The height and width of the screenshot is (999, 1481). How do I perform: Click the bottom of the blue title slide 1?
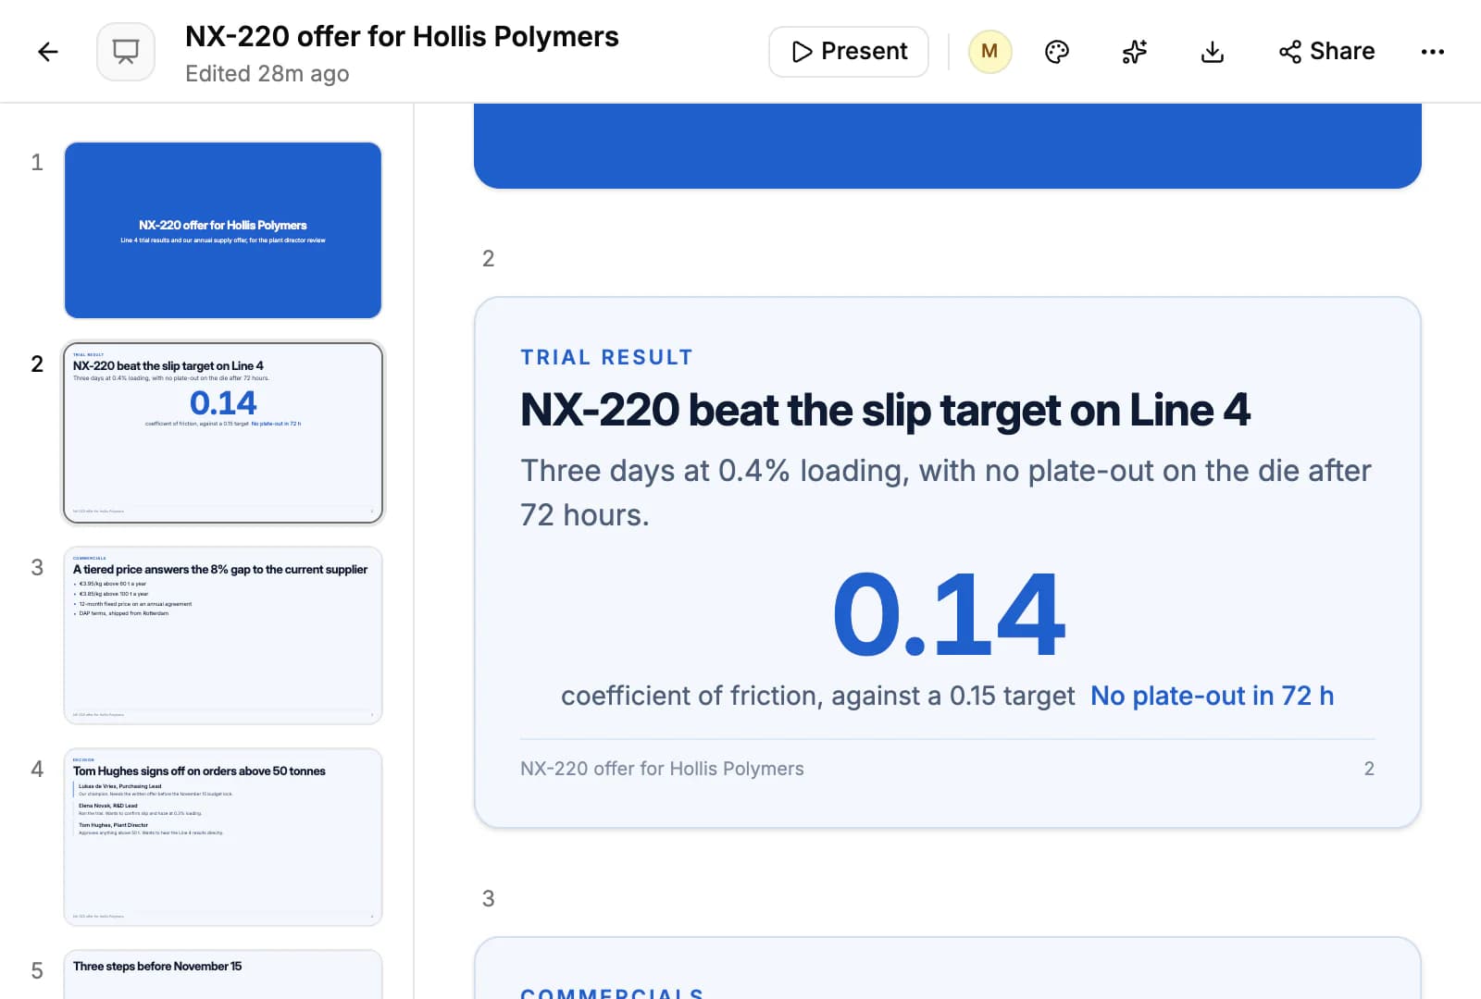pyautogui.click(x=948, y=146)
